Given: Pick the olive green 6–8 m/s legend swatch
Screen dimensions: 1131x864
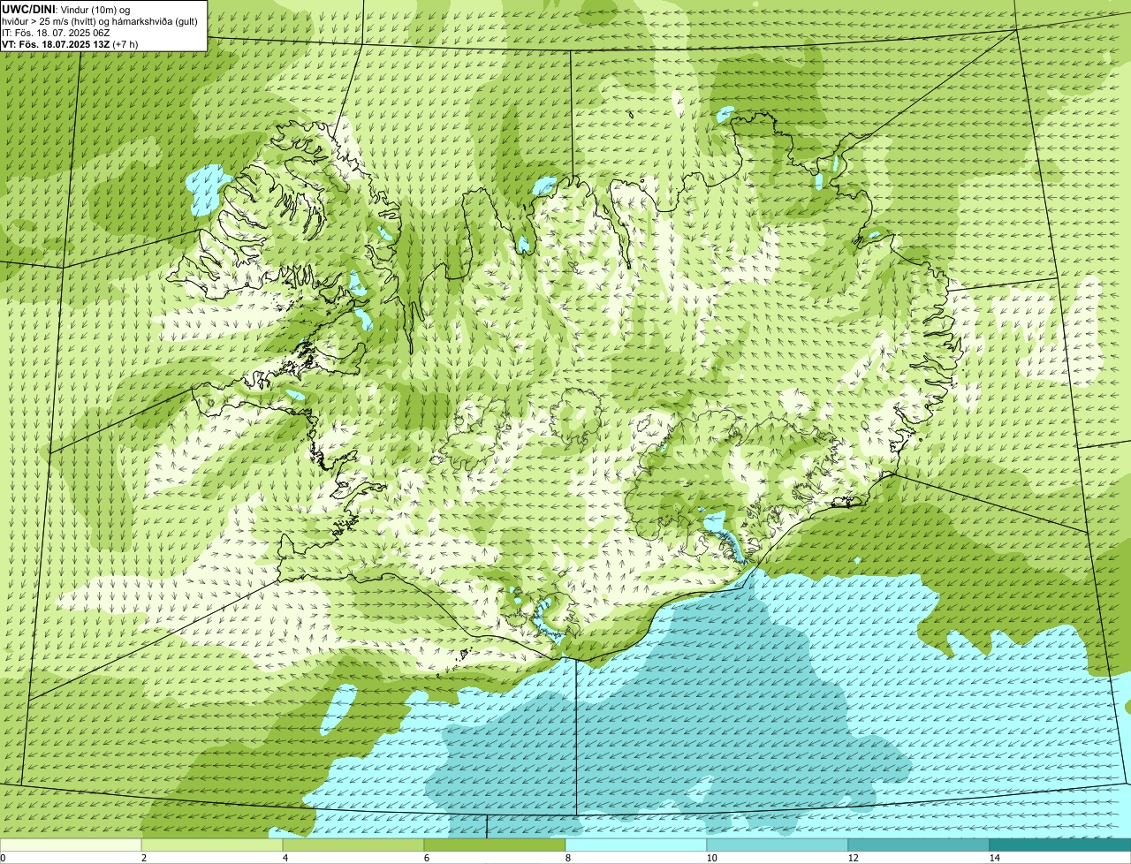Looking at the screenshot, I should pyautogui.click(x=495, y=845).
